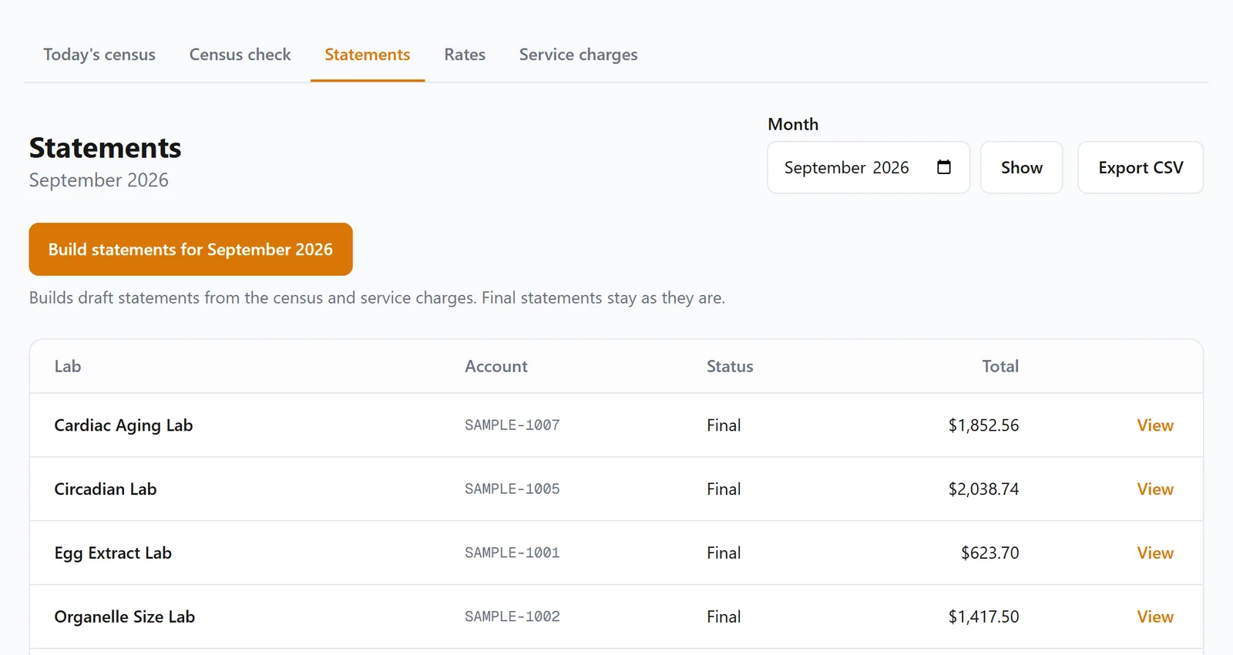Open the Census check tab

coord(240,55)
